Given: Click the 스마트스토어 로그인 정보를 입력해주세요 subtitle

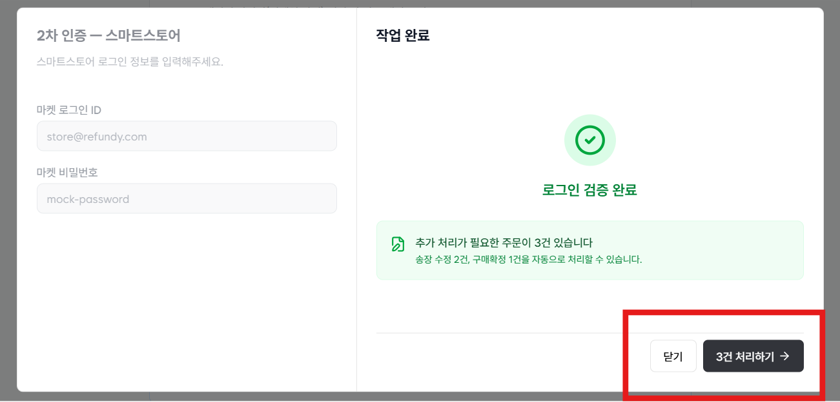Looking at the screenshot, I should [x=130, y=62].
